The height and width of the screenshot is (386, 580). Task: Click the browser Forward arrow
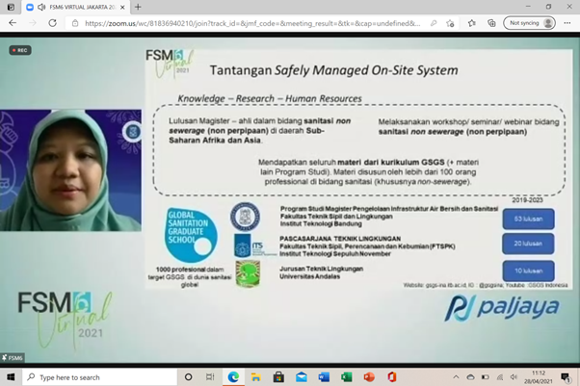tap(33, 23)
